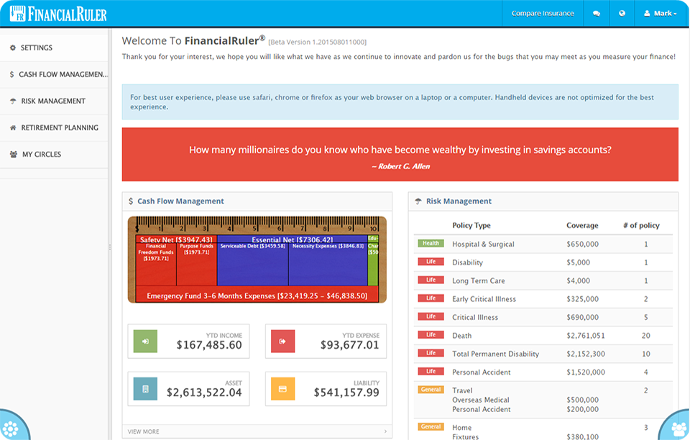Open Compare Insurance page

click(x=543, y=14)
